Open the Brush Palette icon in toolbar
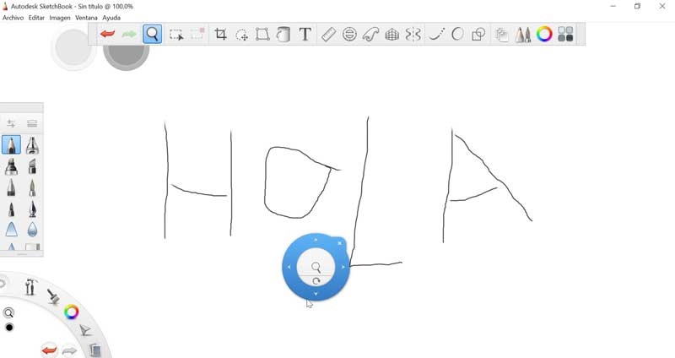Viewport: 675px width, 358px height. click(x=523, y=35)
